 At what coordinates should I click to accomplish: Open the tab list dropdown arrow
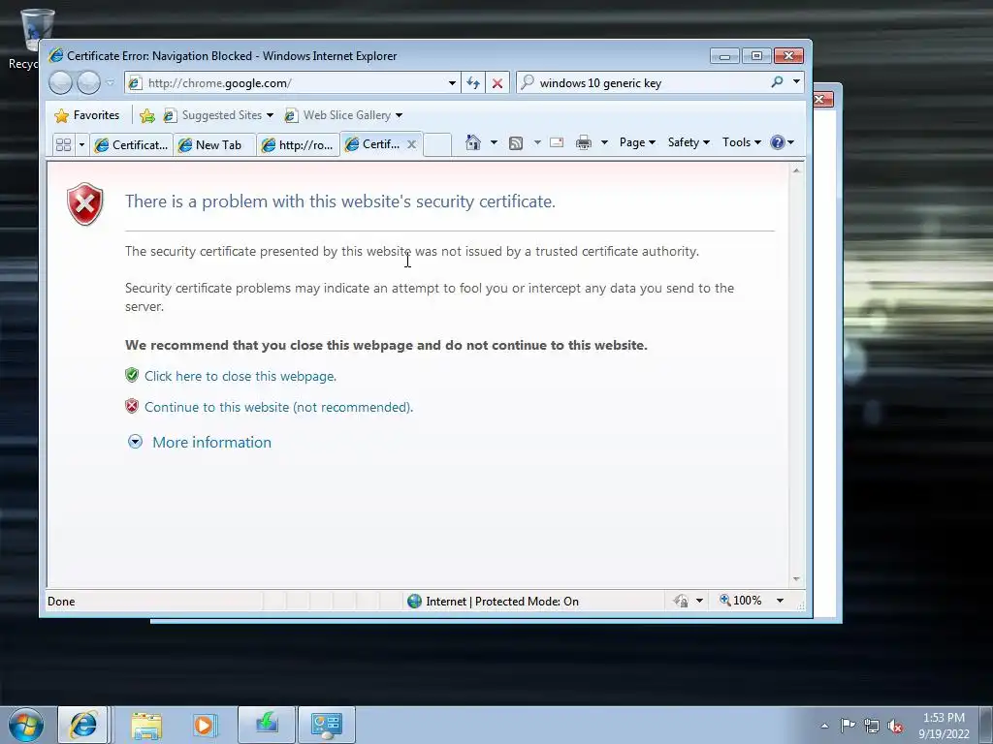[81, 145]
